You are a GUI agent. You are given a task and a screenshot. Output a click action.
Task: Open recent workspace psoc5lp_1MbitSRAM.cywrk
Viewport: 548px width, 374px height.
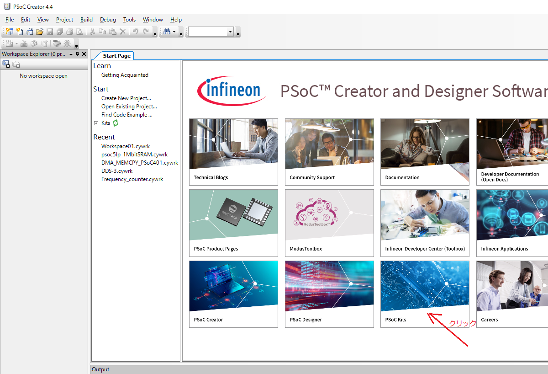coord(134,155)
